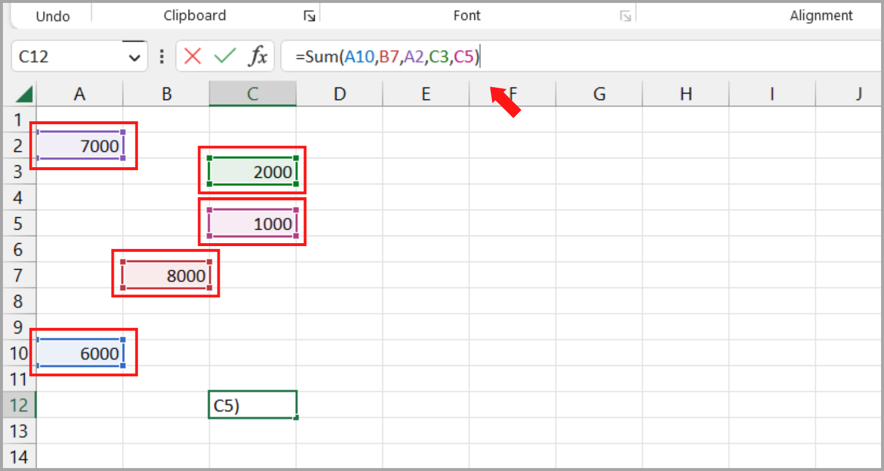Viewport: 884px width, 471px height.
Task: Select row 1 header
Action: 19,120
